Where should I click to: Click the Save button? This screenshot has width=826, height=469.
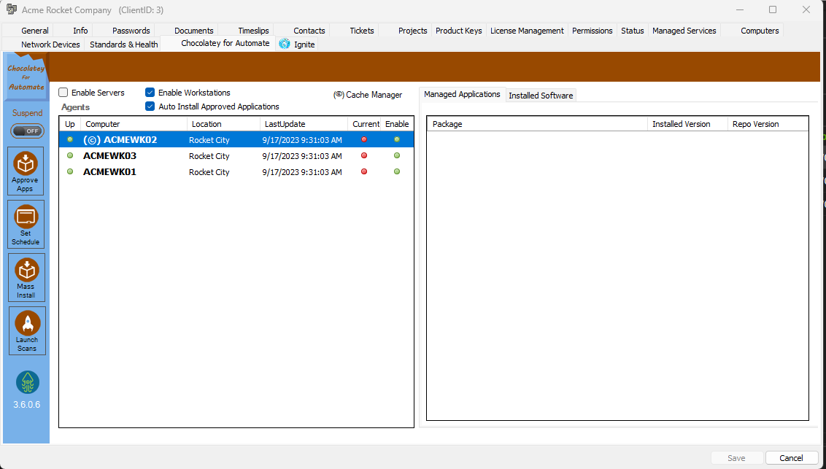(736, 458)
